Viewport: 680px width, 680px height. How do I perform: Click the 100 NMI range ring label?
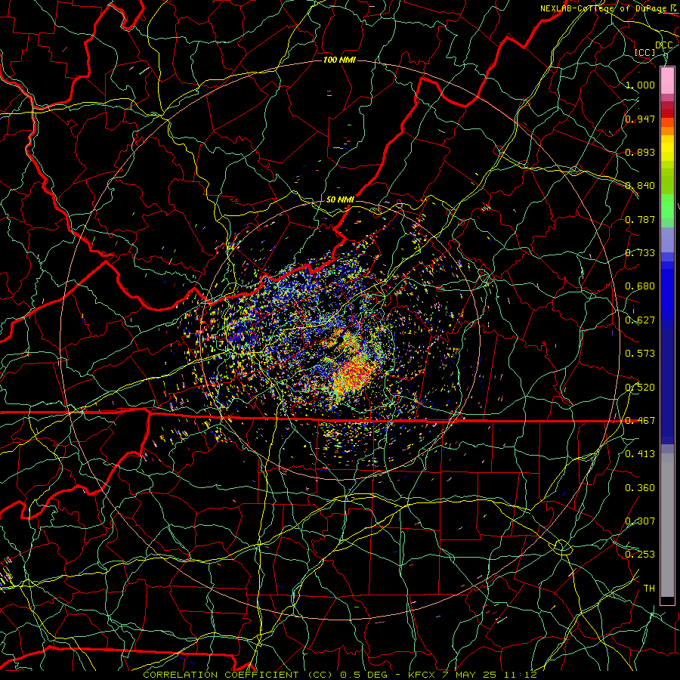(x=339, y=60)
